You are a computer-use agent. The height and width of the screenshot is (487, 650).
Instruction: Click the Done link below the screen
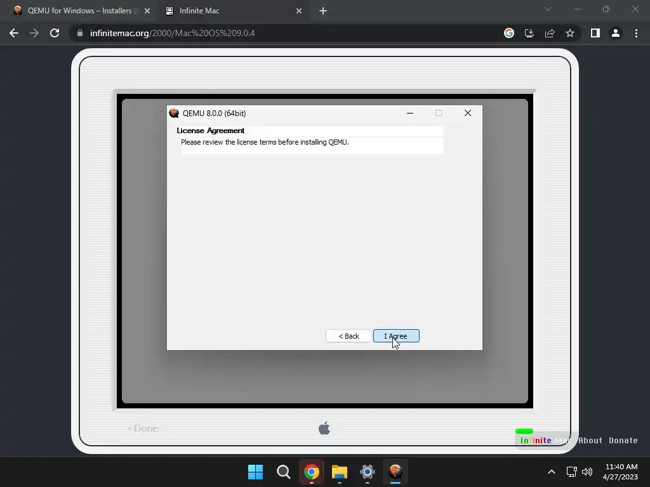coord(143,429)
